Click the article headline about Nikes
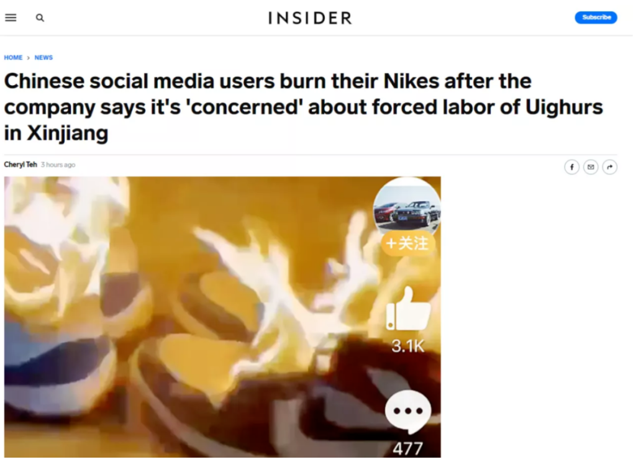 [303, 107]
